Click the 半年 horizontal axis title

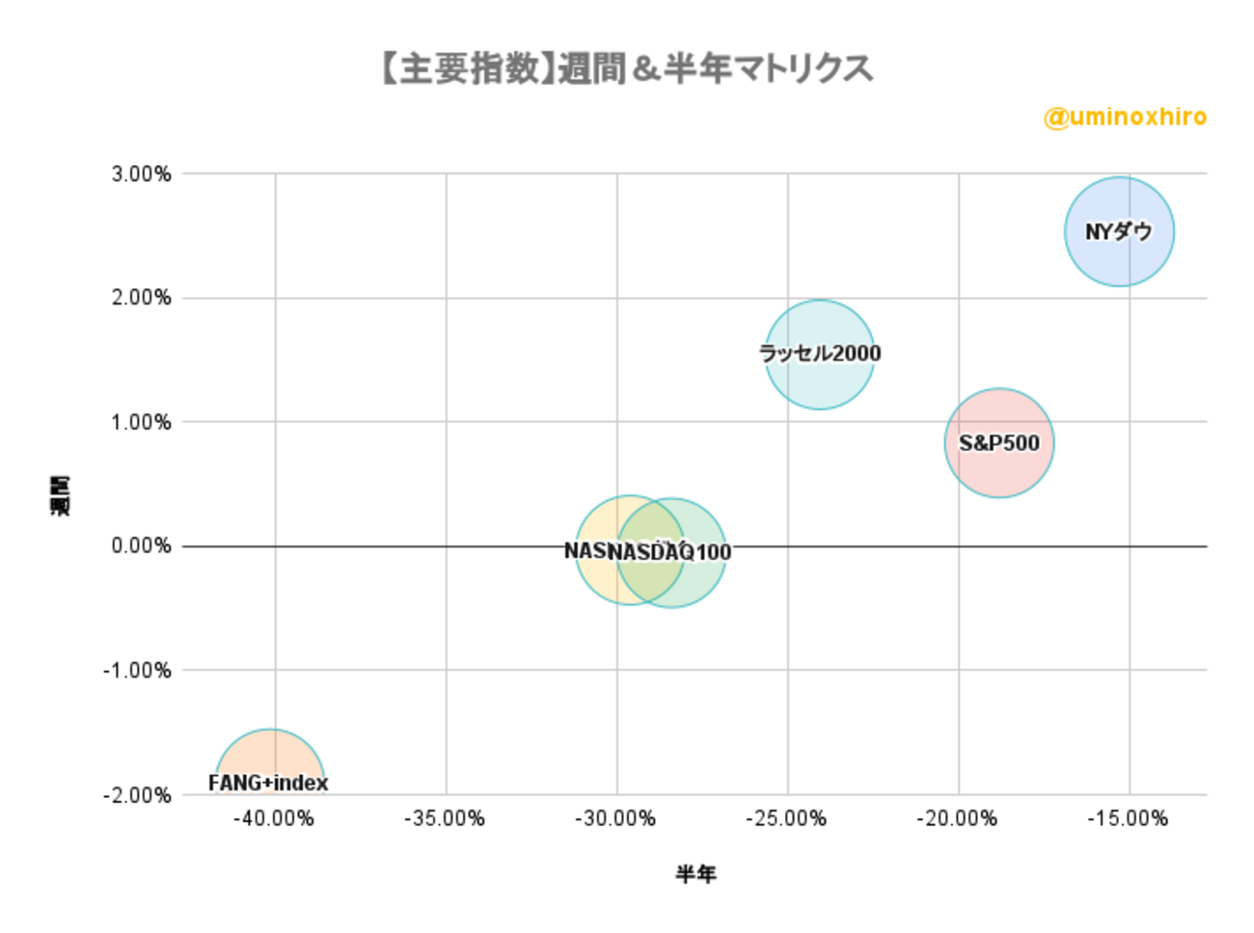click(x=695, y=874)
